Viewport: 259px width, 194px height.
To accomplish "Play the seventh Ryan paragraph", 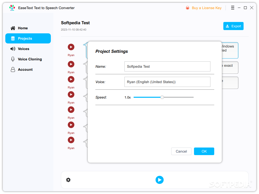I will point(71,140).
